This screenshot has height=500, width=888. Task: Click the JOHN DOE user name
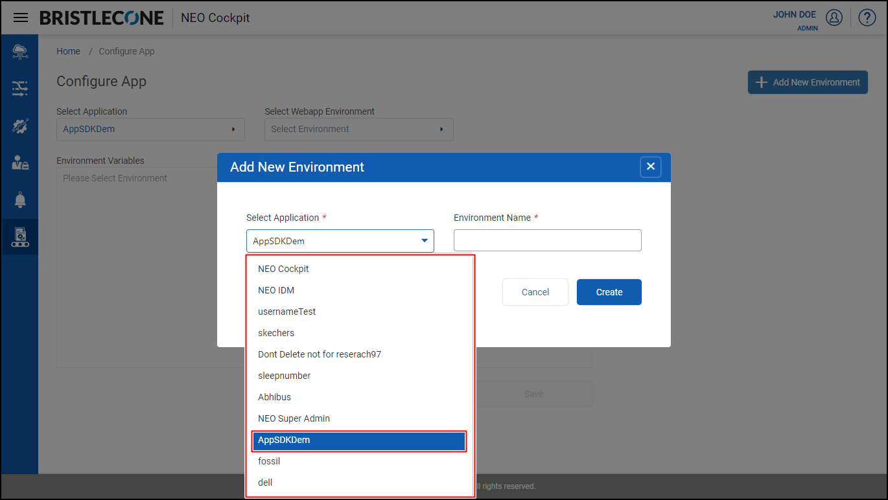coord(795,15)
